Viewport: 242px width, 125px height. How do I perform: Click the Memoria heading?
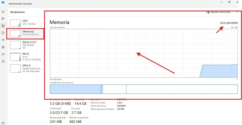tap(59, 22)
